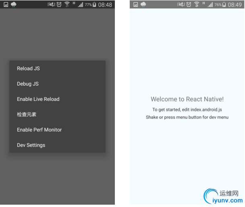Tap picture icon in right phone status bar
245x207 pixels.
pyautogui.click(x=136, y=4)
